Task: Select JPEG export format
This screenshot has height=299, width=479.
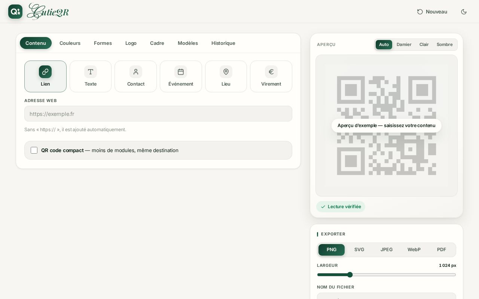Action: tap(387, 250)
